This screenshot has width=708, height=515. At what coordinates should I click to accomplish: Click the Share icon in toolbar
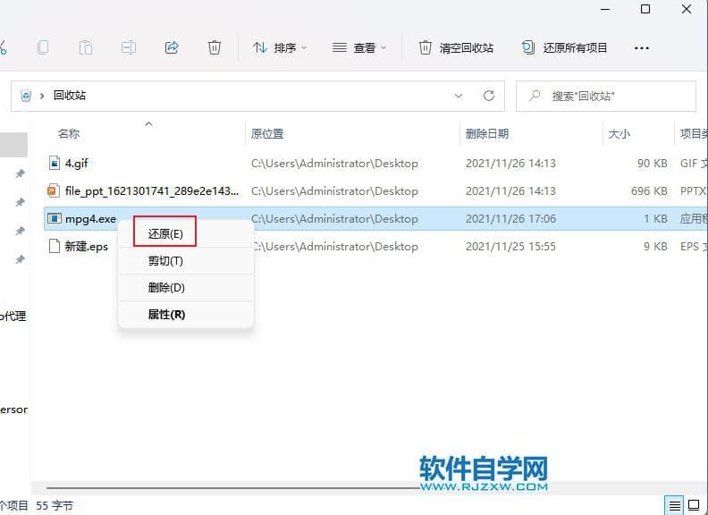tap(172, 47)
